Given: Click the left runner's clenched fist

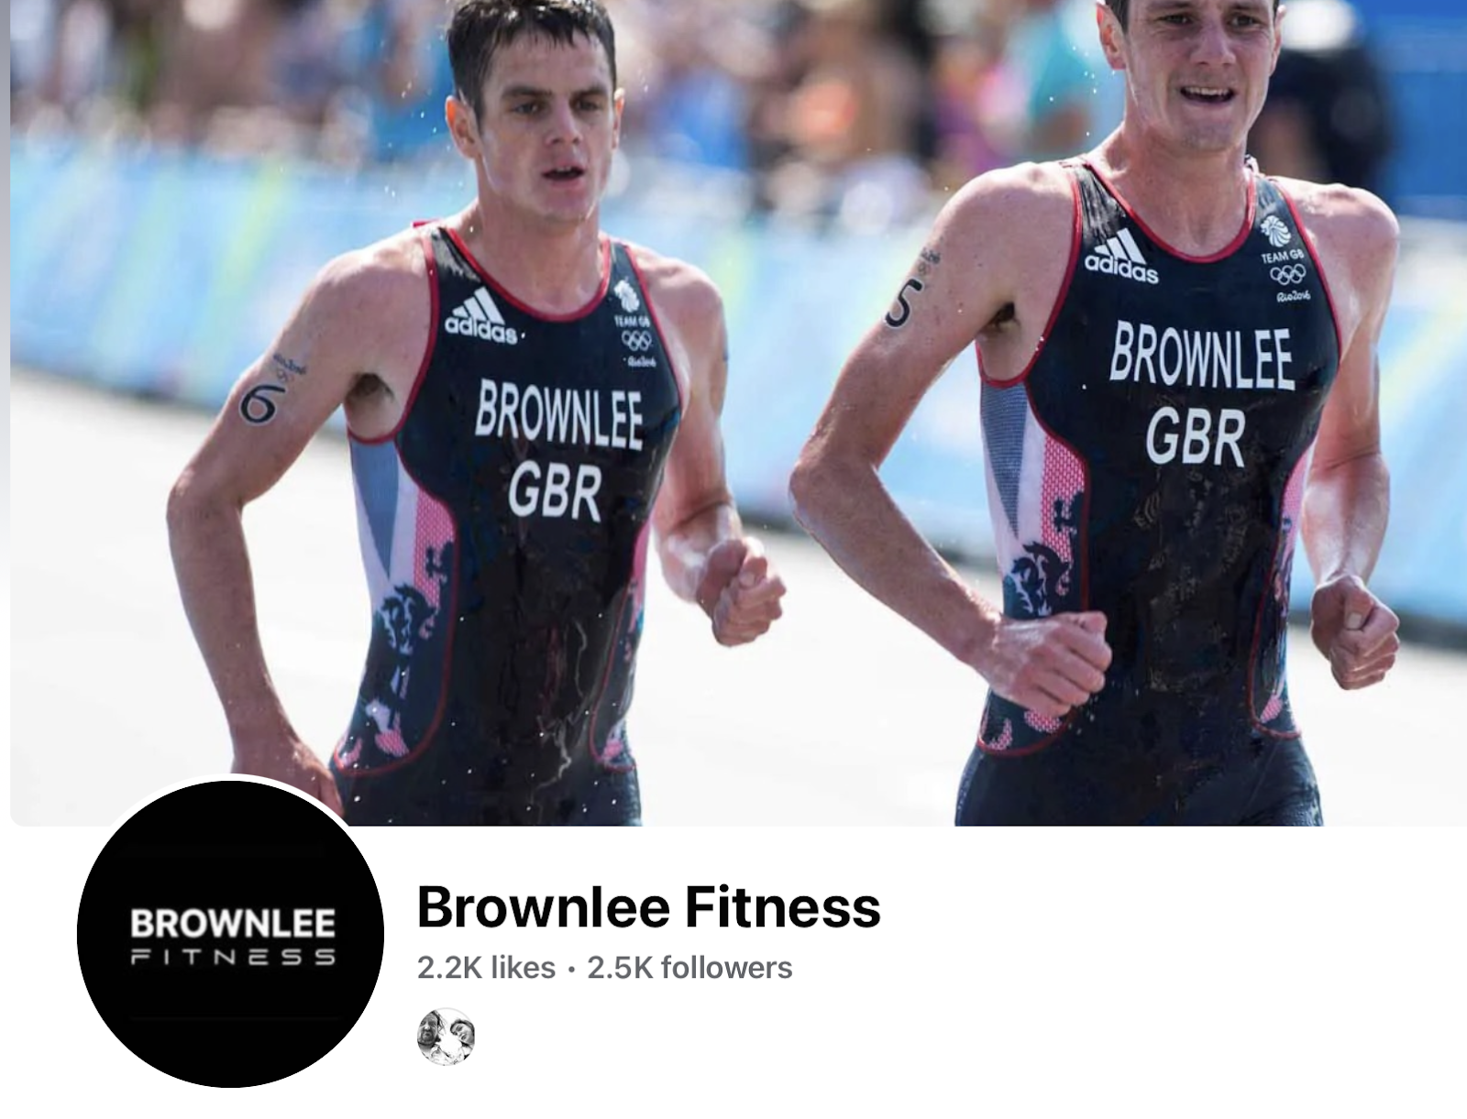Looking at the screenshot, I should pos(745,589).
